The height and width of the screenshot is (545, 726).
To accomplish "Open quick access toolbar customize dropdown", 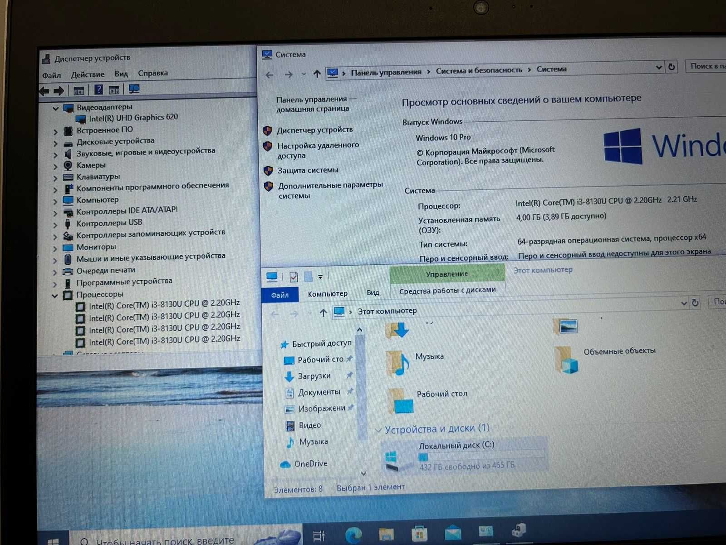I will (320, 276).
